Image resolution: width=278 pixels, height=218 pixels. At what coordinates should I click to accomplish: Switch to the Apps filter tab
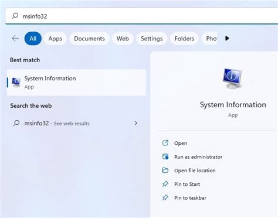click(55, 39)
